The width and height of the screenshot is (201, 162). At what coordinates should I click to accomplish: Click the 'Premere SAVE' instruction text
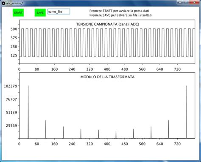tap(120, 15)
